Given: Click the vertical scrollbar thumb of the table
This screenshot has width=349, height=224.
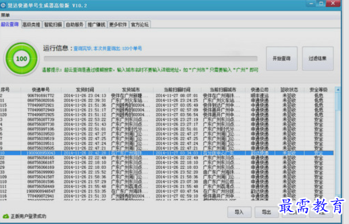Looking at the screenshot, I should tap(338, 102).
